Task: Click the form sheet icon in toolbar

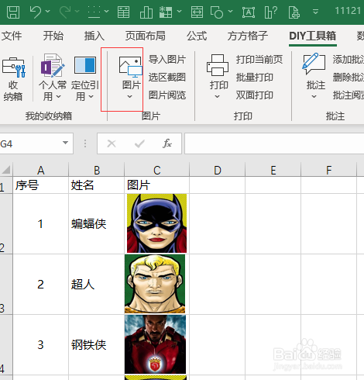Action: click(123, 12)
